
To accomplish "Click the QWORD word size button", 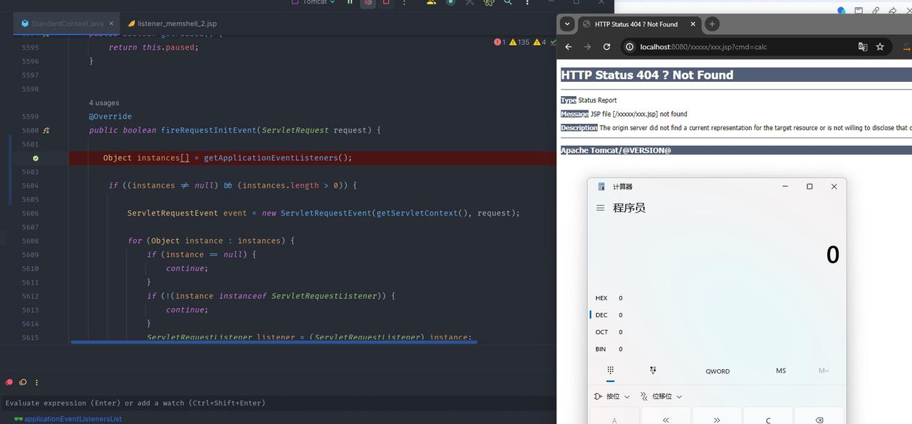I will coord(717,371).
